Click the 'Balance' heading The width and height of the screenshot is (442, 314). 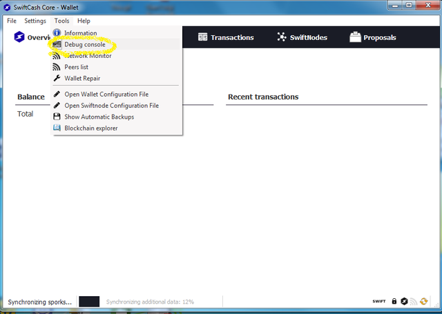[31, 97]
